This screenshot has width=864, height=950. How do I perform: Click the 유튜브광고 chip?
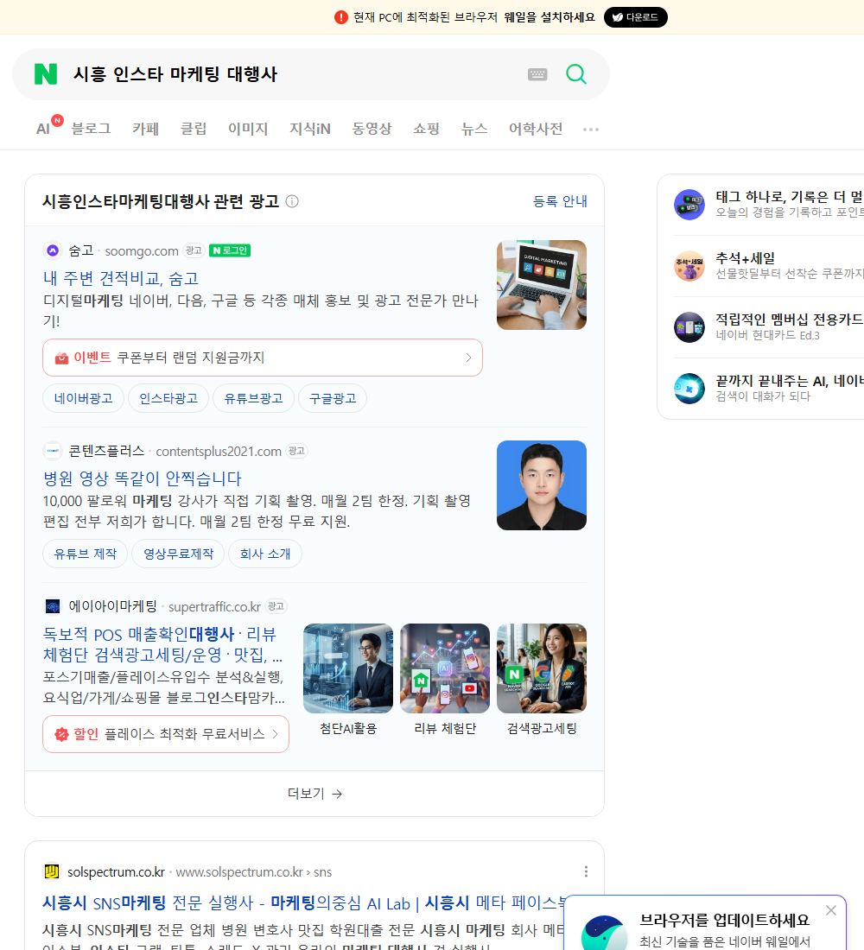pyautogui.click(x=253, y=398)
